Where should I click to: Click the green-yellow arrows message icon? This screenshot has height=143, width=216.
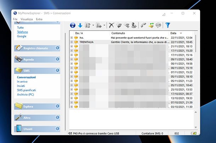point(151,25)
